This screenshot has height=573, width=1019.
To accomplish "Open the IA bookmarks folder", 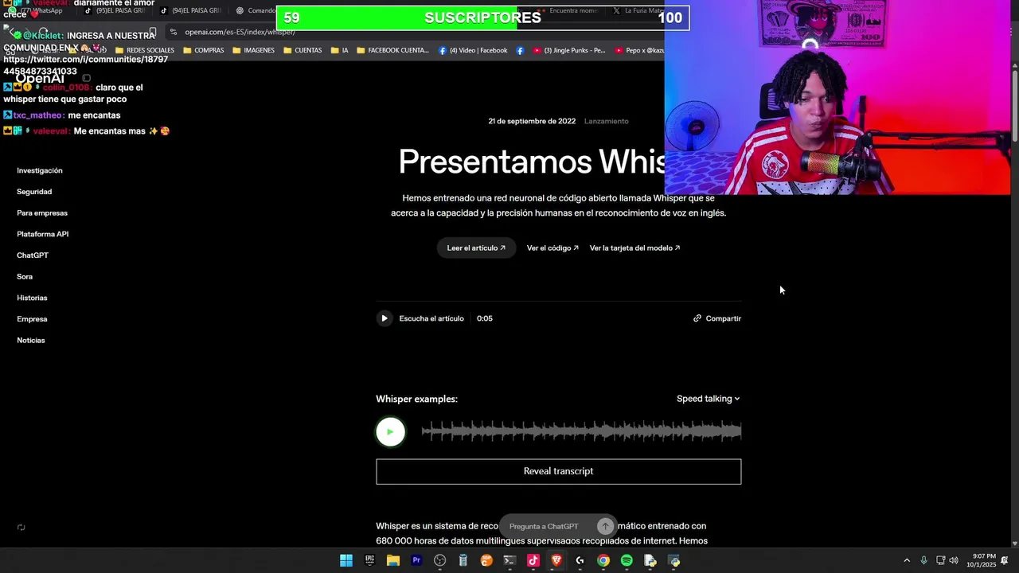I will (x=339, y=50).
